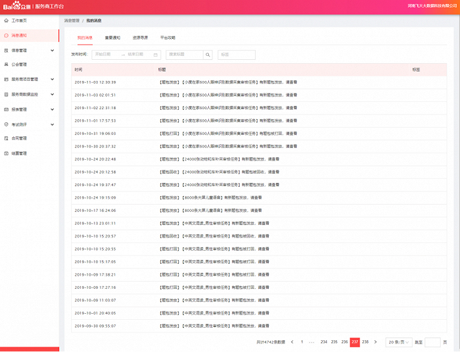
Task: Go to page 234 in pagination
Action: pyautogui.click(x=324, y=342)
